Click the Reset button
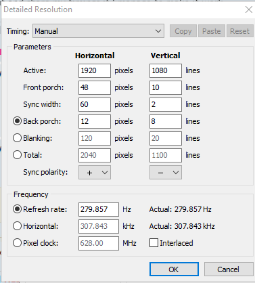 click(239, 31)
